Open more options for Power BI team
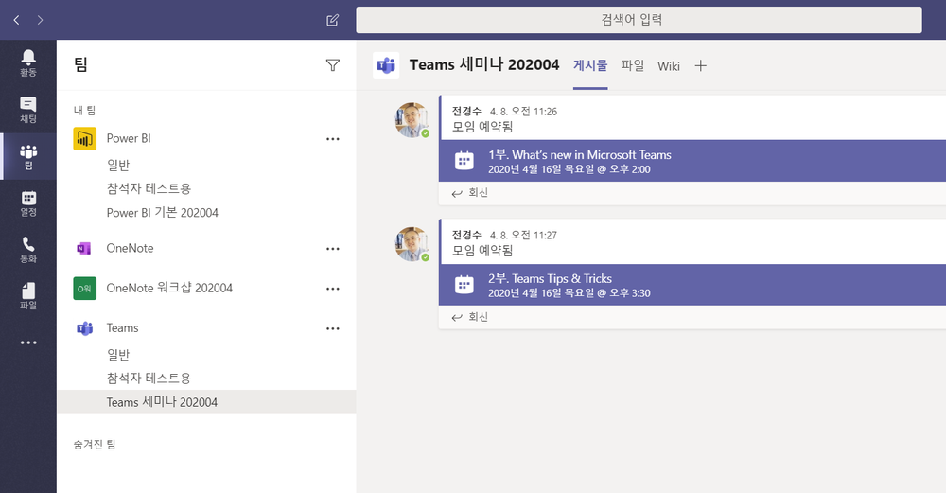The height and width of the screenshot is (493, 946). 332,139
